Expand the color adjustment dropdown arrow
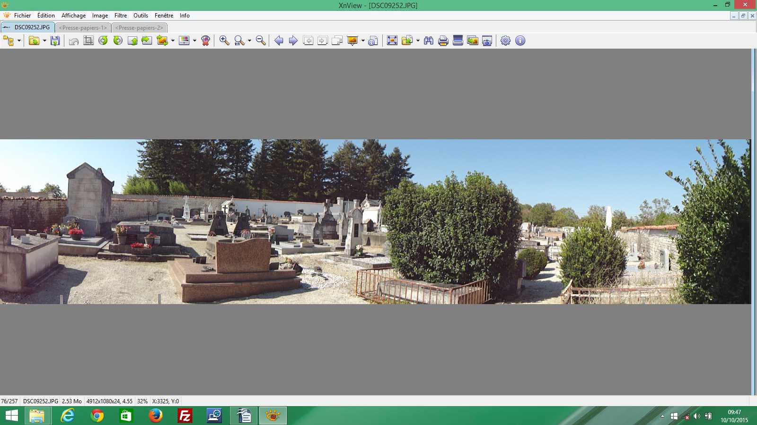The width and height of the screenshot is (757, 425). (194, 41)
